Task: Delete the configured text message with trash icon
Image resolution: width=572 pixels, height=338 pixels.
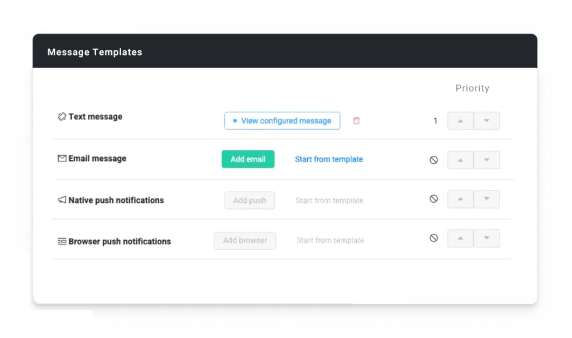Action: [356, 121]
